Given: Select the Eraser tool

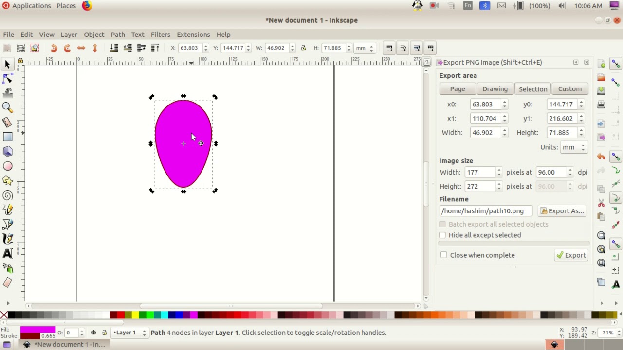Looking at the screenshot, I should (x=7, y=283).
